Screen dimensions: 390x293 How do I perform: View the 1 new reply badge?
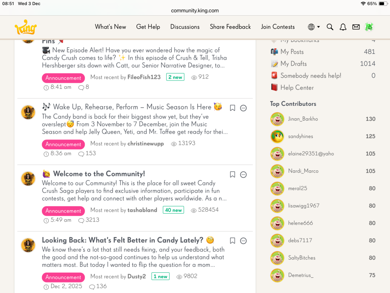160,276
